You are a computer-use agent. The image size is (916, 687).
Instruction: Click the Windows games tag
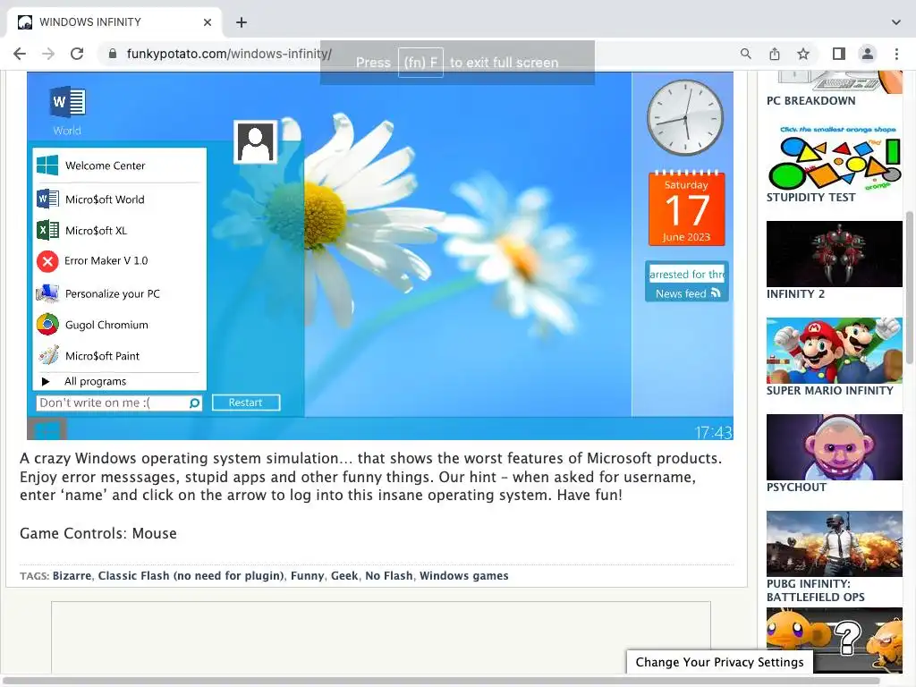click(464, 575)
